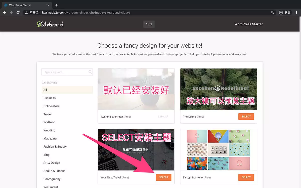This screenshot has width=301, height=188.
Task: Click the 1/3 step progress indicator
Action: 149,24
